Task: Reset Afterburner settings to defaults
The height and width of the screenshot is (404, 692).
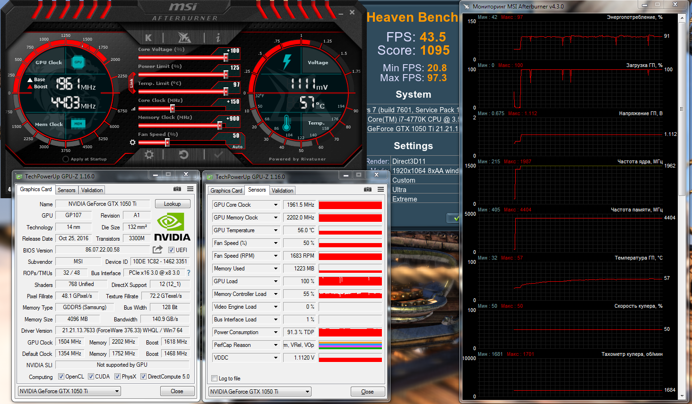Action: pyautogui.click(x=184, y=154)
